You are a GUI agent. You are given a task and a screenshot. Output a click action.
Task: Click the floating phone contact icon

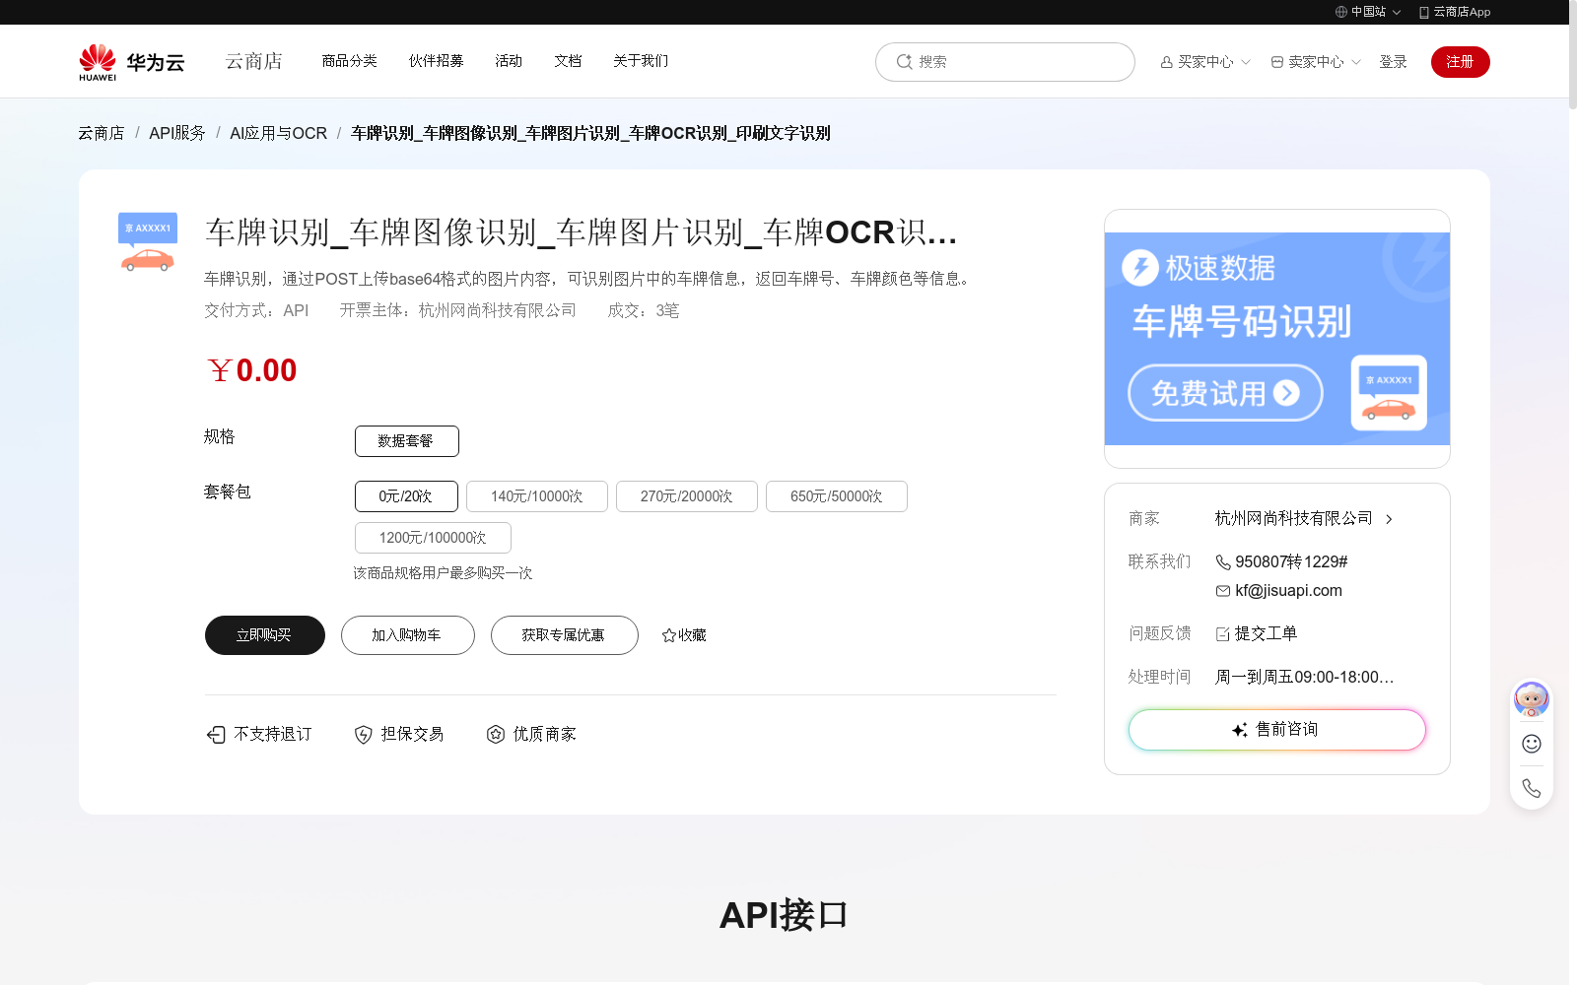(1532, 788)
